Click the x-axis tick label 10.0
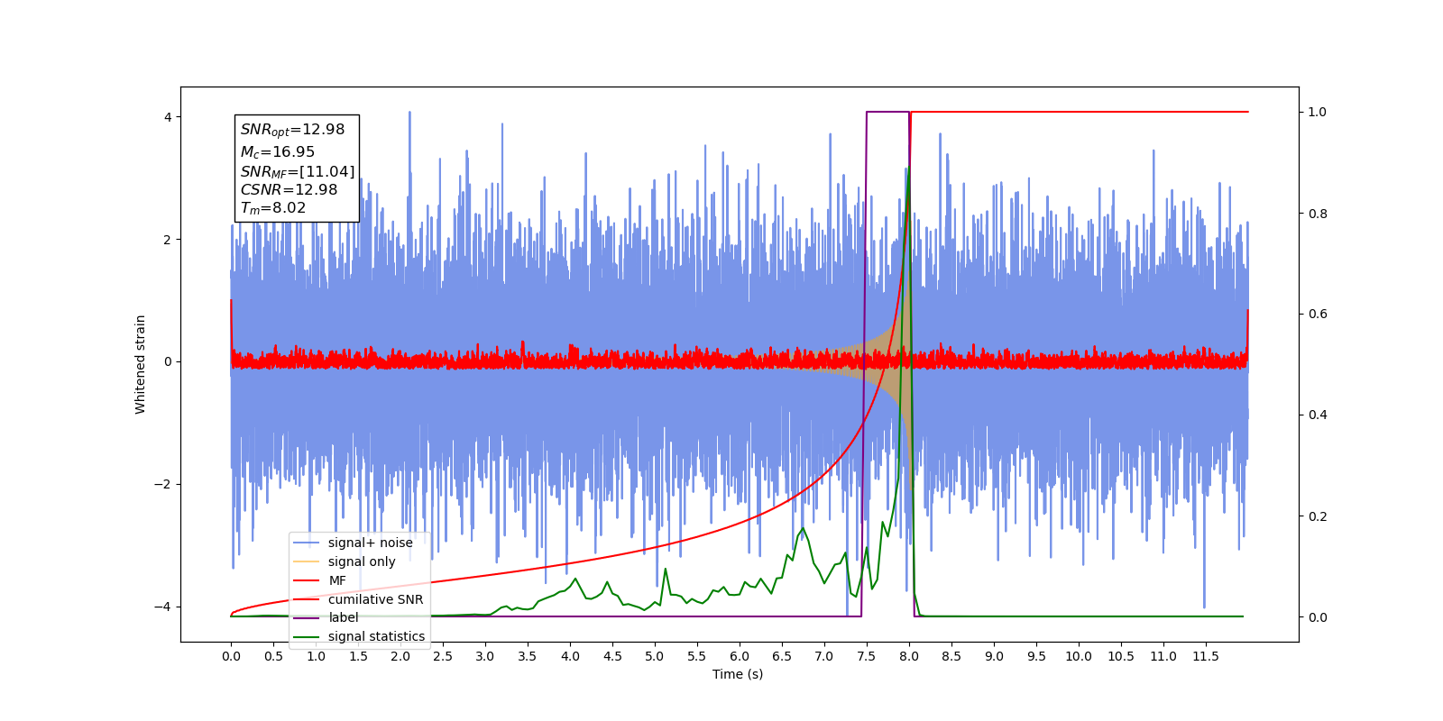 point(1079,656)
